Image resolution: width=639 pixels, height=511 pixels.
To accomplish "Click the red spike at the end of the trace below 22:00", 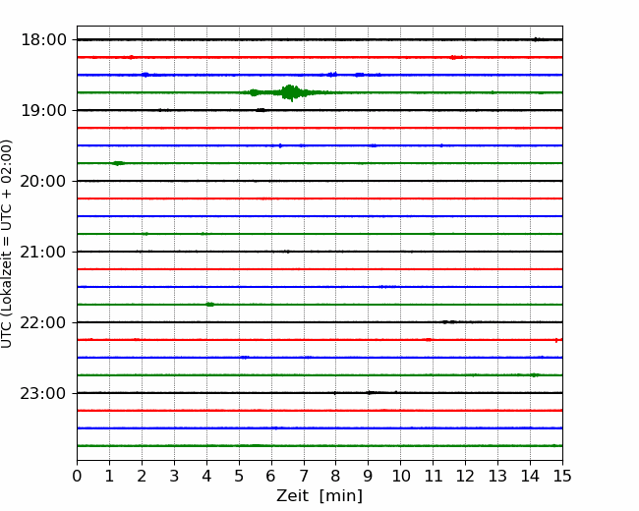I will 557,340.
